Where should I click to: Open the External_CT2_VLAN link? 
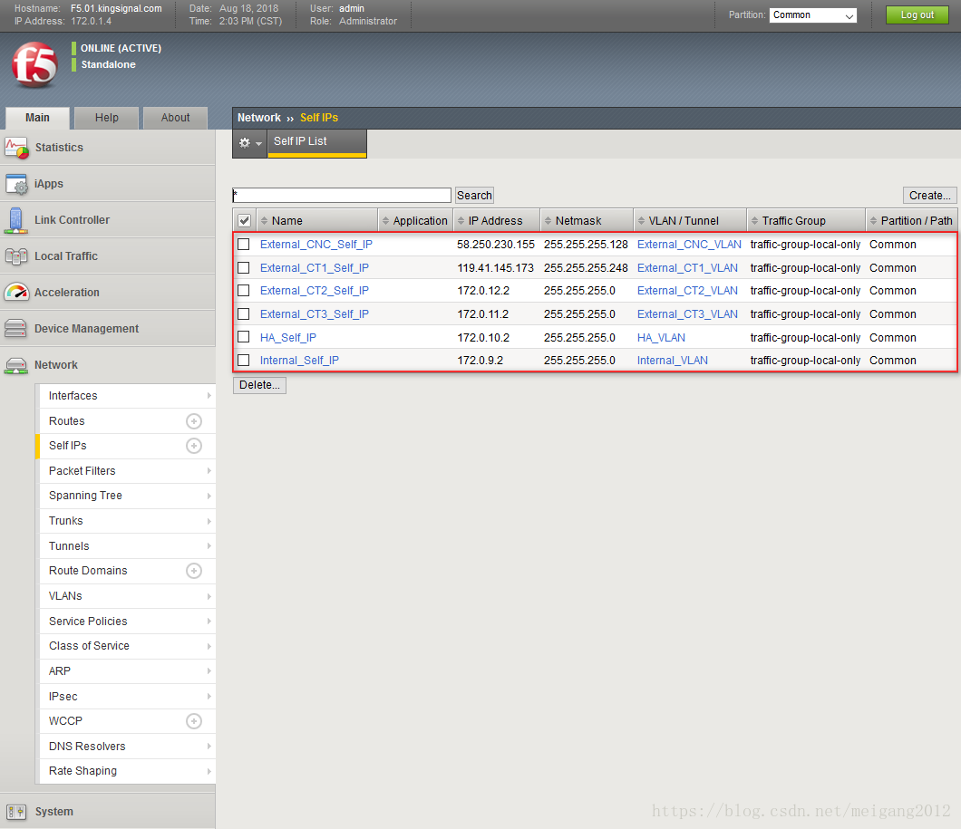pos(687,291)
